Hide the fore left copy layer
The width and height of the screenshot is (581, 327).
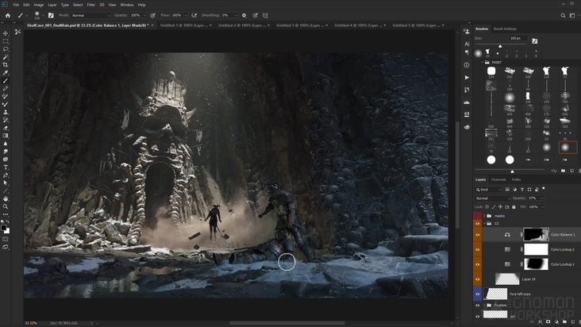477,294
